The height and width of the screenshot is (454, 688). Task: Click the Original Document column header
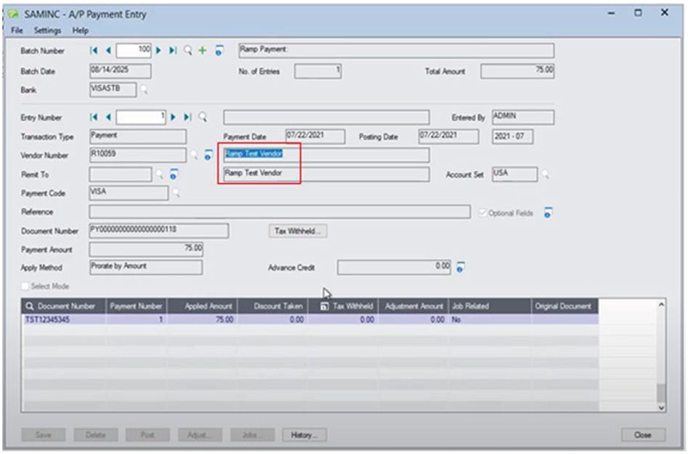pyautogui.click(x=564, y=306)
